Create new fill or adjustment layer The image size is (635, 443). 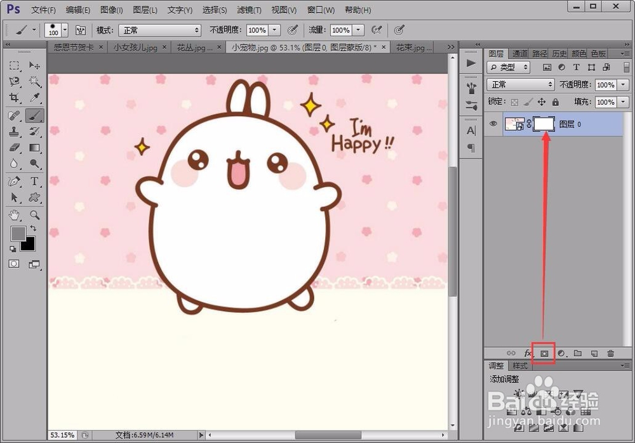(562, 354)
